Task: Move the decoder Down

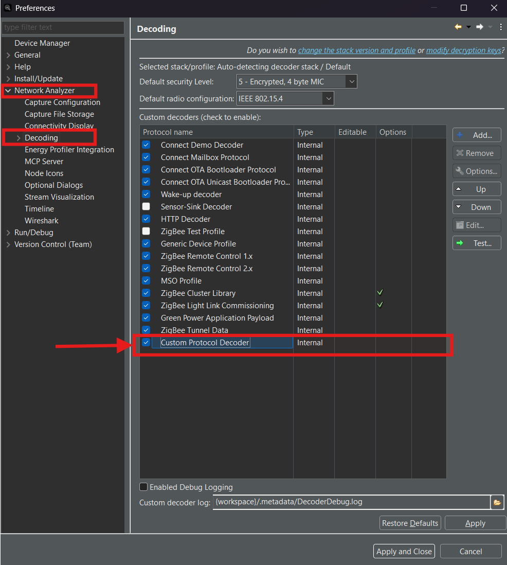Action: click(x=477, y=207)
